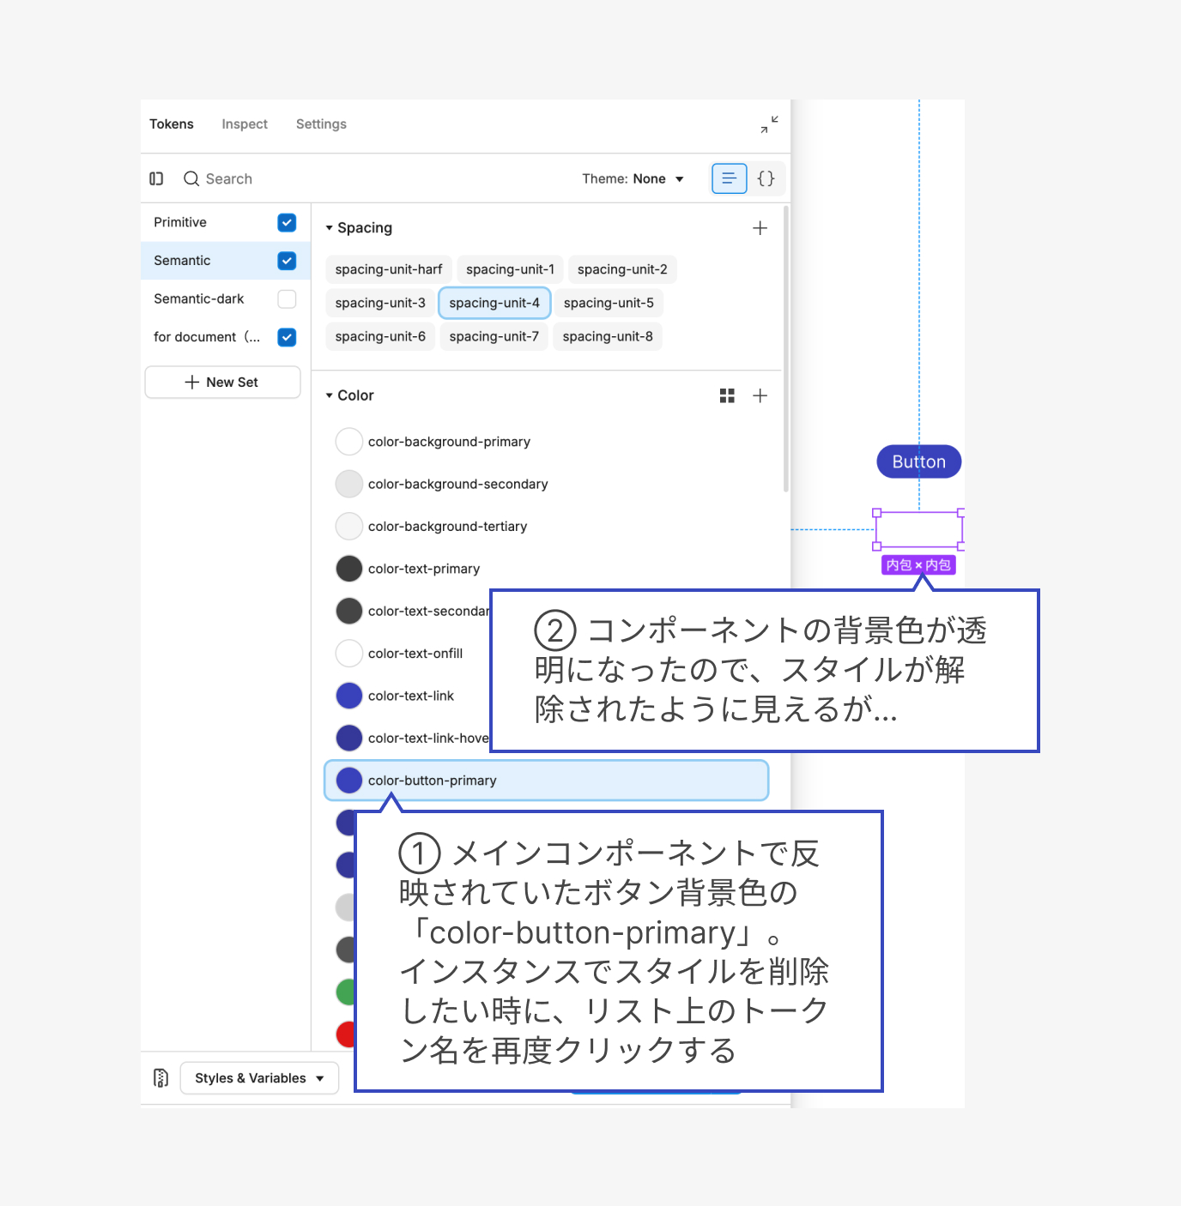Apply the spacing-unit-4 token
Image resolution: width=1181 pixels, height=1206 pixels.
(494, 303)
